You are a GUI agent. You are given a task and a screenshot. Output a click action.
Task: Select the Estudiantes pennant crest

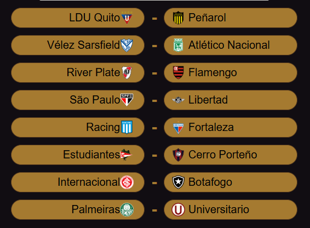[x=126, y=155]
